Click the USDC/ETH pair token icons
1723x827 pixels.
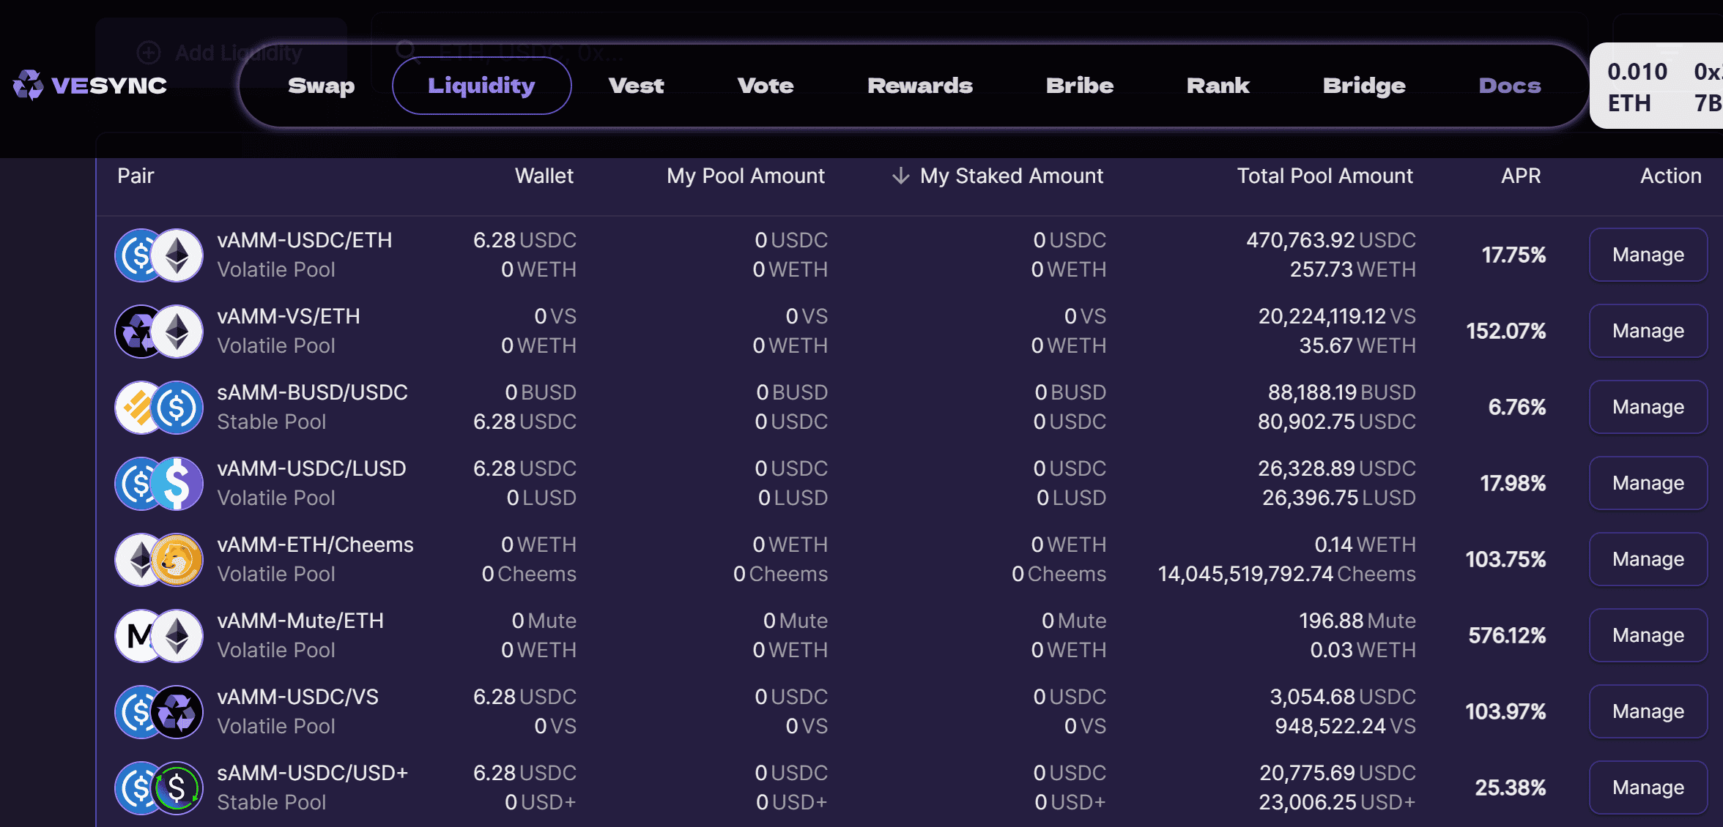point(159,255)
